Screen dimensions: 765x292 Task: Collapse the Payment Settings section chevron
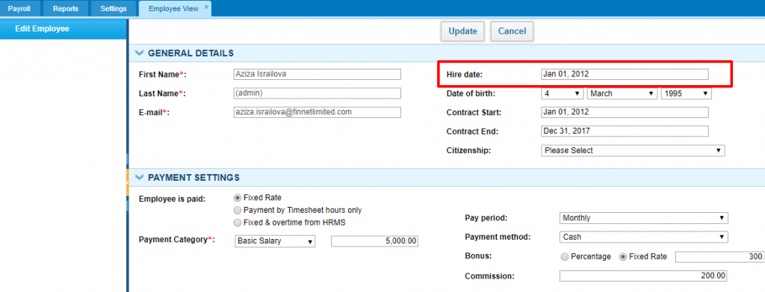[x=140, y=178]
